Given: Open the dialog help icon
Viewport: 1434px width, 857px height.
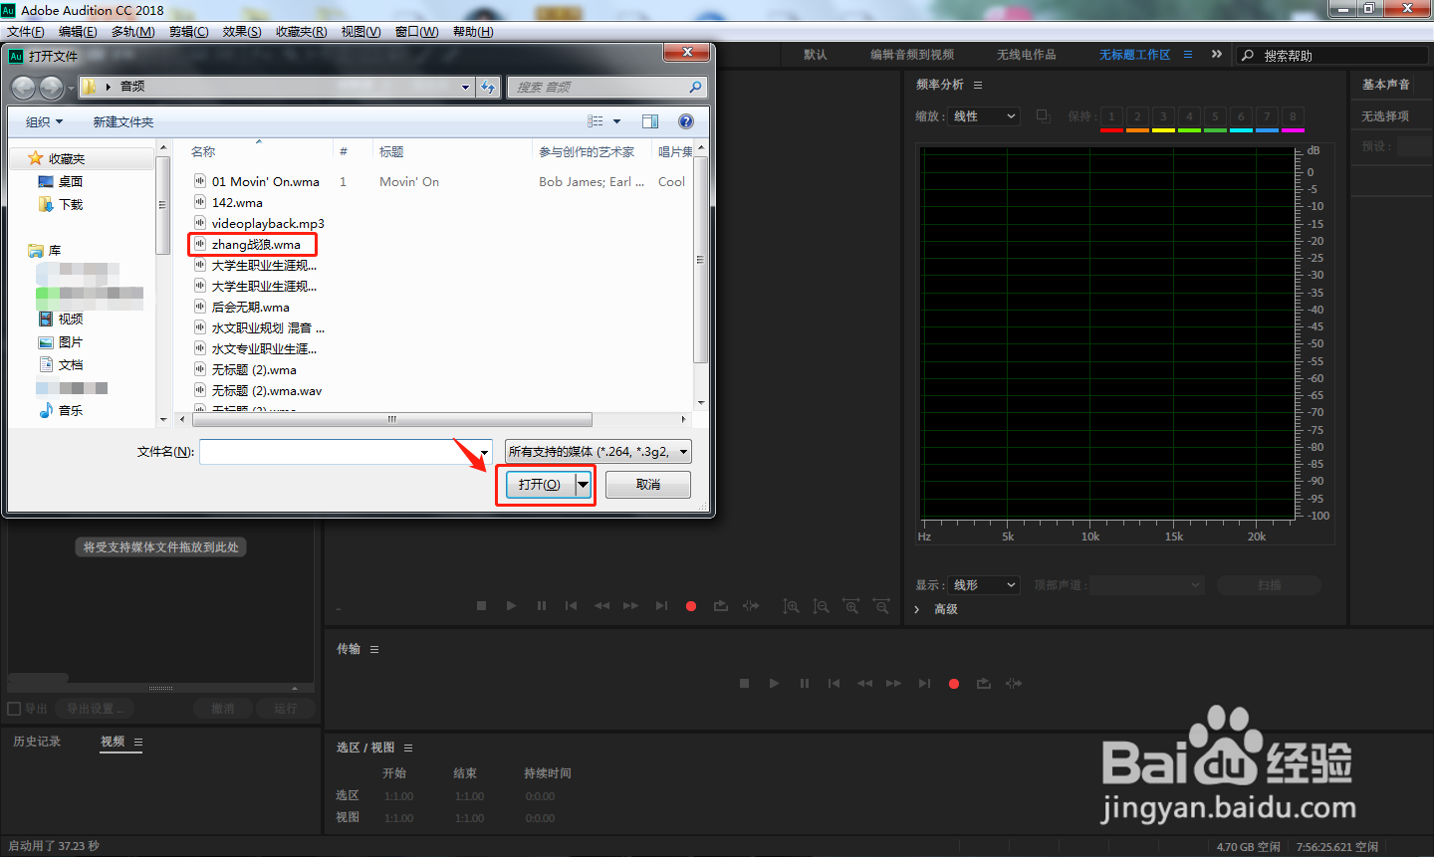Looking at the screenshot, I should pyautogui.click(x=686, y=121).
